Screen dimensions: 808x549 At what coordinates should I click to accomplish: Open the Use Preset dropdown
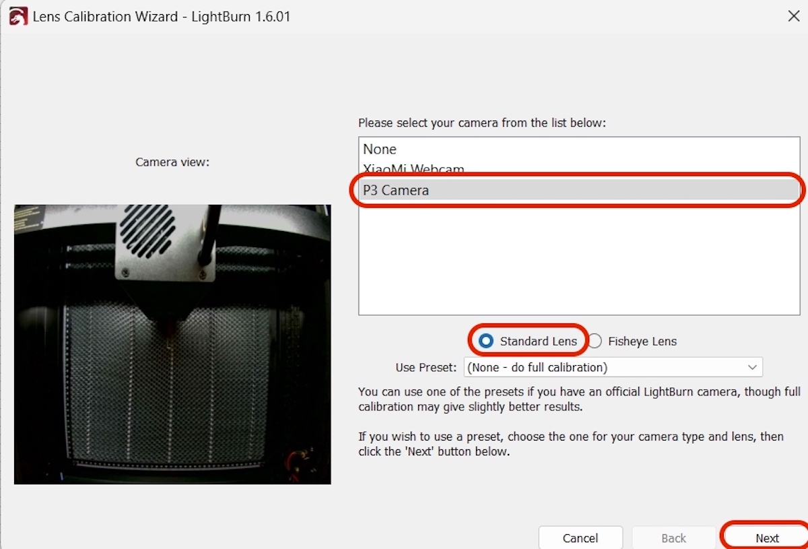tap(613, 367)
